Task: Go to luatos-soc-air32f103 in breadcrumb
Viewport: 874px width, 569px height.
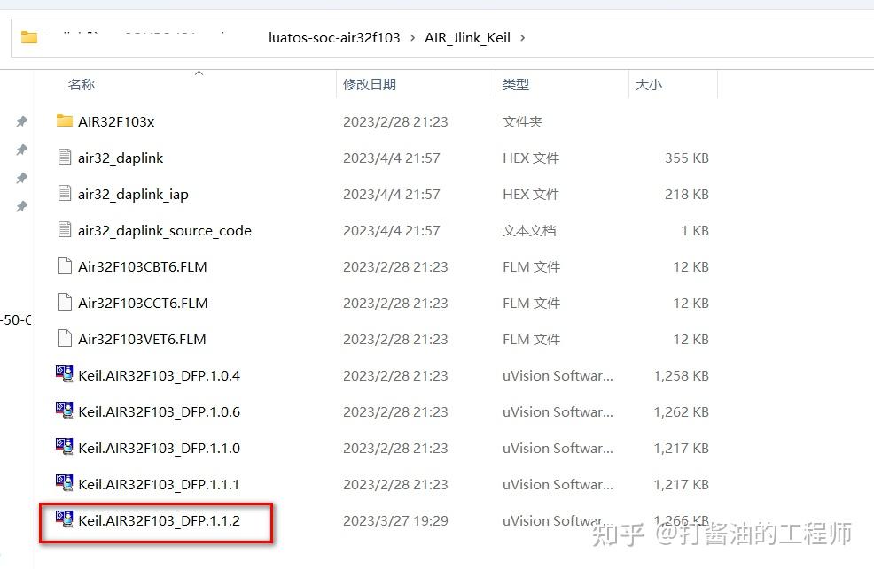Action: [x=334, y=38]
